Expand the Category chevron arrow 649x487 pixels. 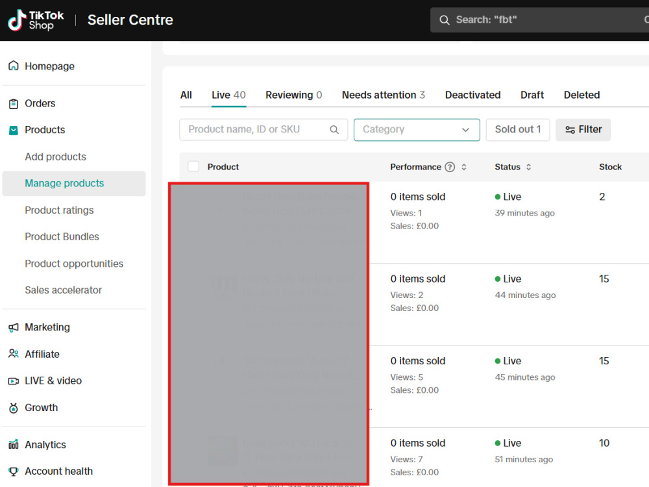pos(465,130)
